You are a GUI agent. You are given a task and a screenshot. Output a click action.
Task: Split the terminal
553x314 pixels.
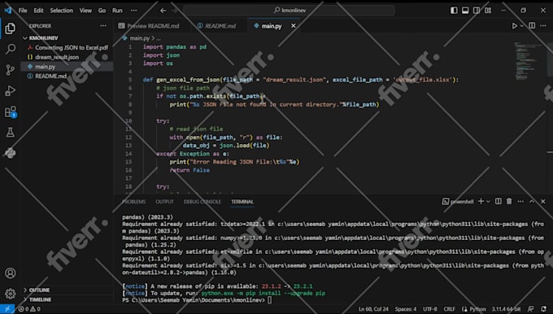[x=498, y=201]
